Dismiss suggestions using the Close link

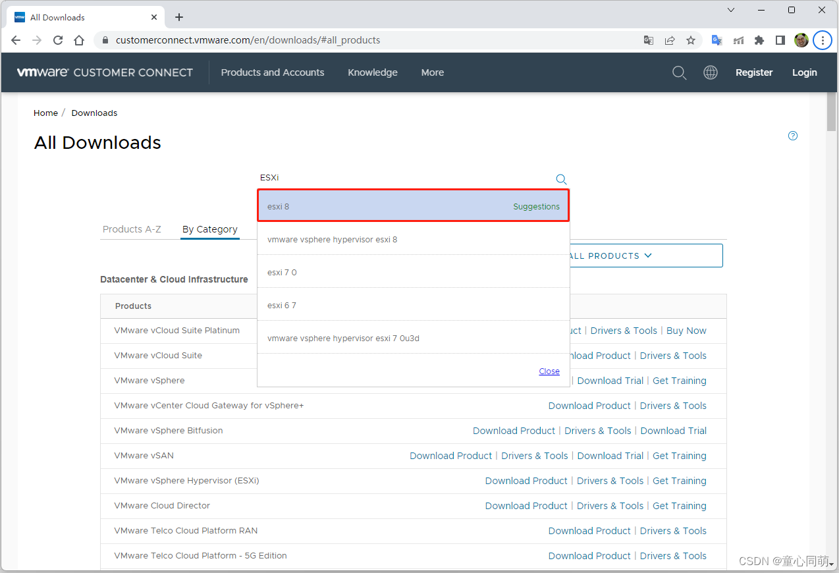click(x=549, y=371)
